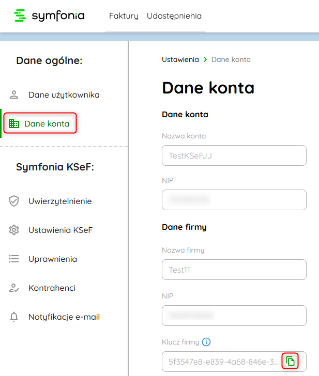Click the bell icon for Notyfikacje e-mail
The width and height of the screenshot is (319, 376).
point(14,317)
